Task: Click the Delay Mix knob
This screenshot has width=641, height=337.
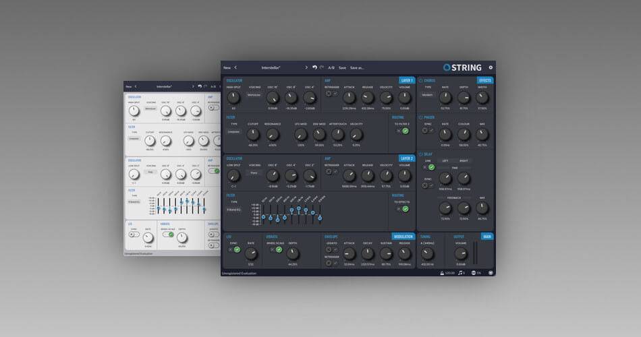Action: [482, 208]
